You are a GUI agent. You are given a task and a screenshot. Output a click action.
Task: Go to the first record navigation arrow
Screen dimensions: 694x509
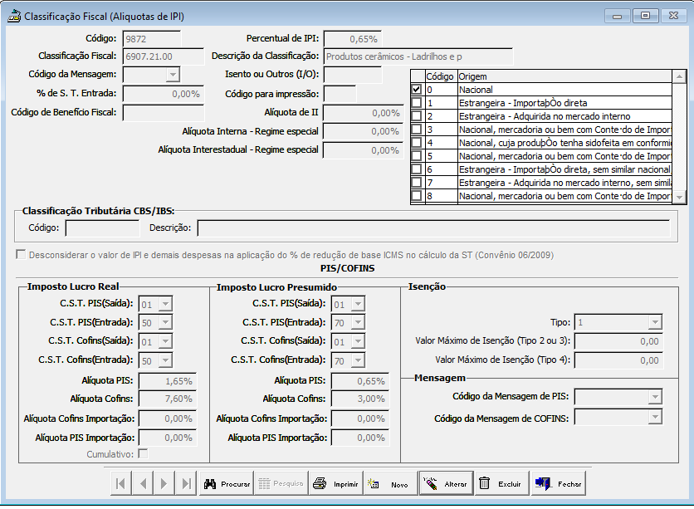[x=120, y=484]
